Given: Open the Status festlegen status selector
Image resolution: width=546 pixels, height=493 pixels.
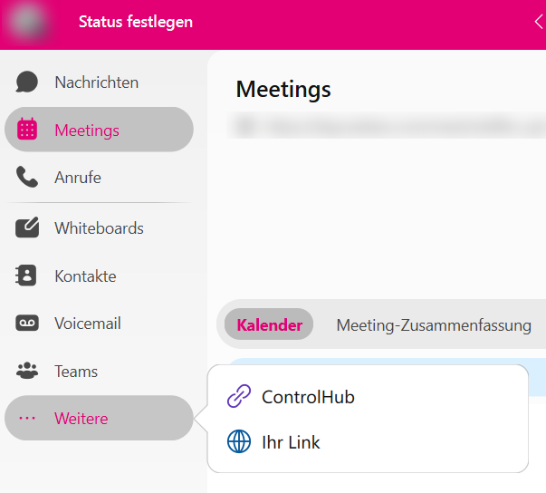Looking at the screenshot, I should pyautogui.click(x=136, y=22).
